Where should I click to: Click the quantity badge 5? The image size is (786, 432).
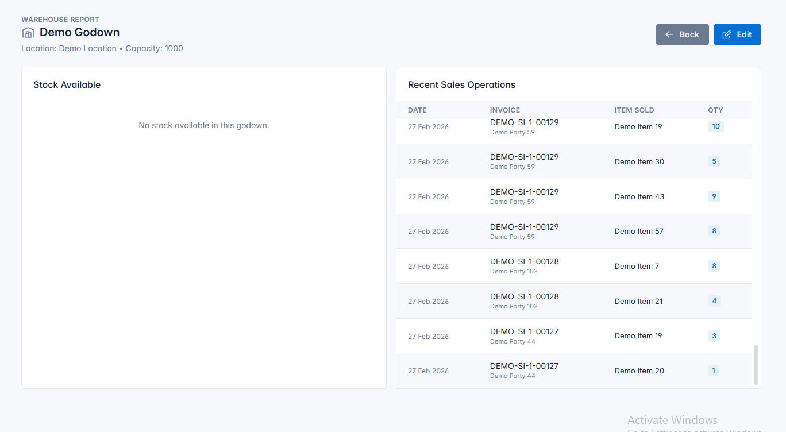click(x=714, y=161)
